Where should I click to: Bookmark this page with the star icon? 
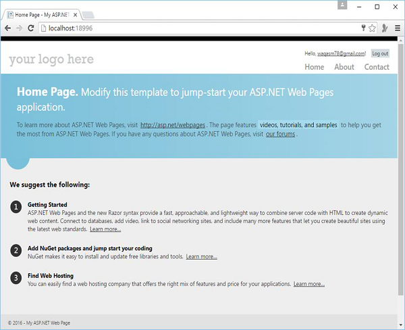(372, 28)
